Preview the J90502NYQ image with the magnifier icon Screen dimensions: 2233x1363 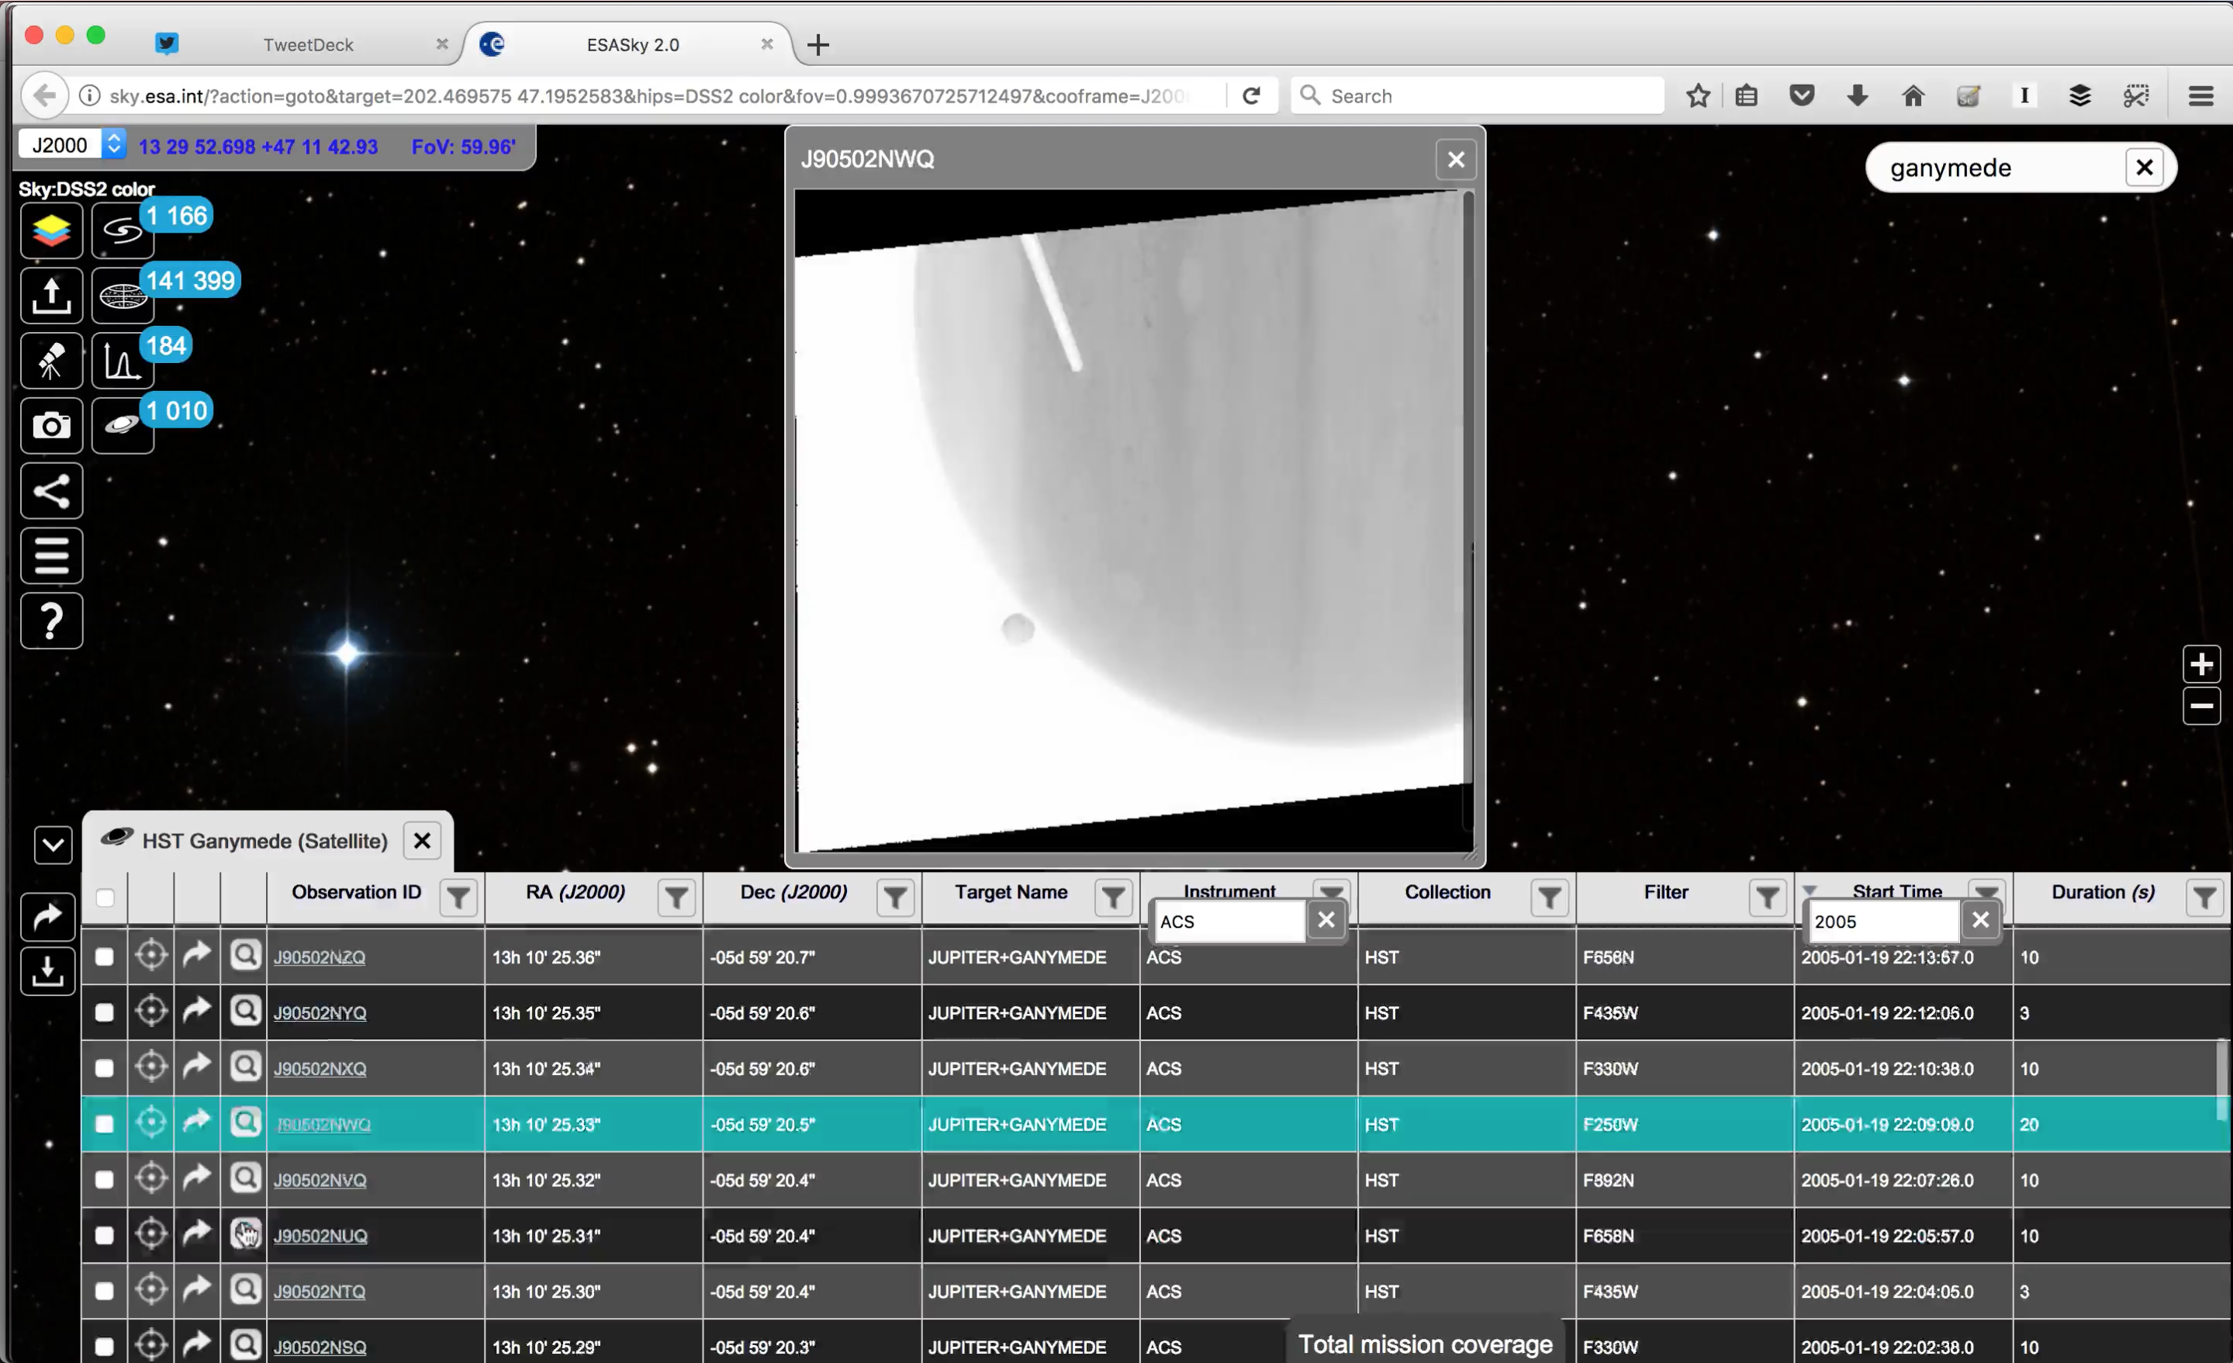coord(244,1011)
